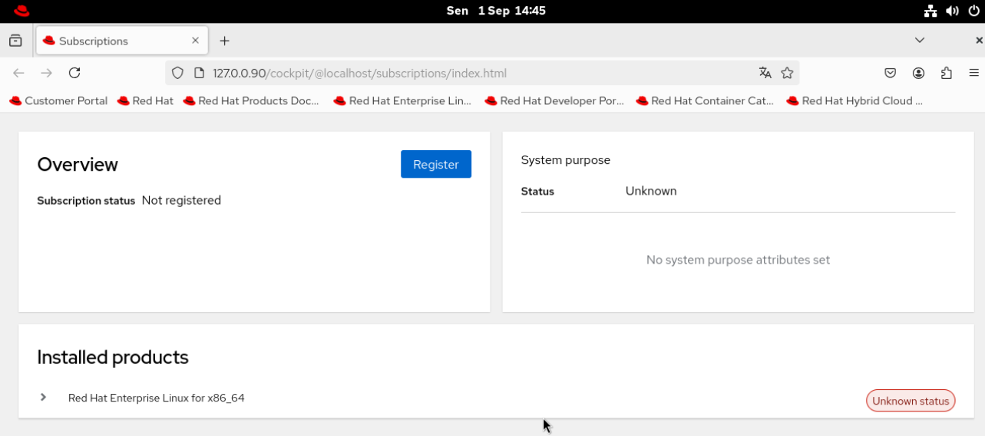The height and width of the screenshot is (436, 985).
Task: Open the list all tabs dropdown
Action: pyautogui.click(x=920, y=40)
